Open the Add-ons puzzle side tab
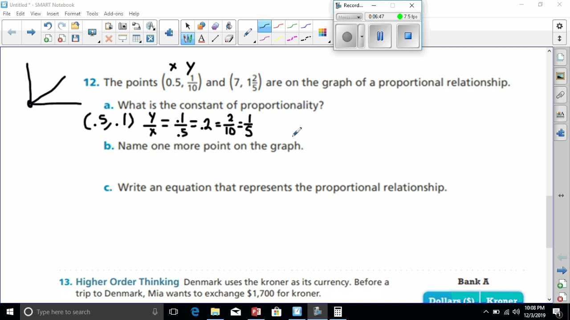The width and height of the screenshot is (570, 320). 560,133
